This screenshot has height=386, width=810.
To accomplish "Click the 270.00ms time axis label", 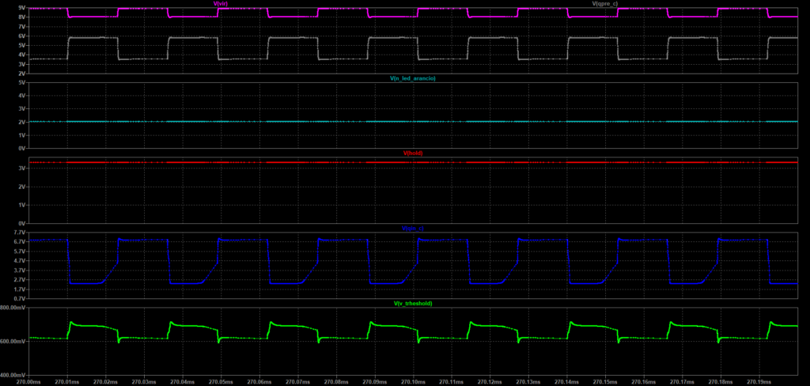I will coord(29,382).
